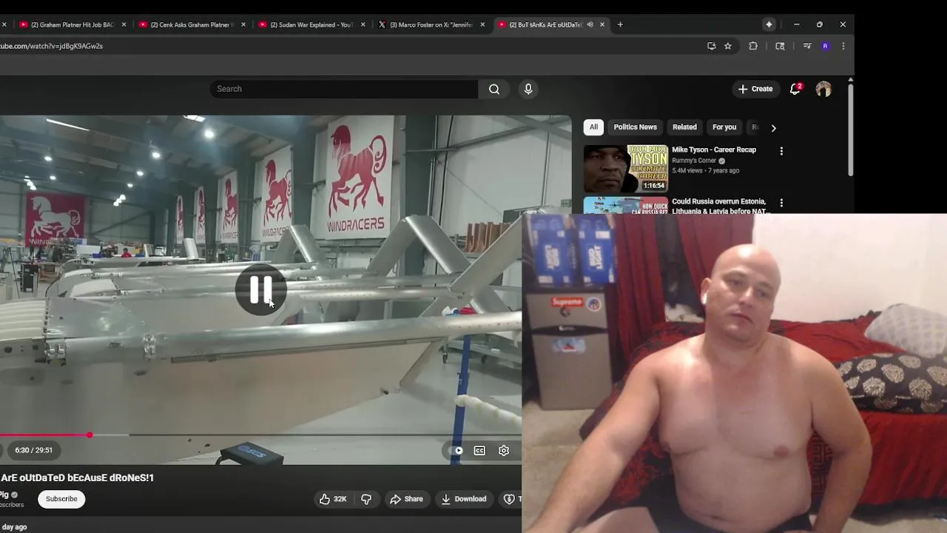The image size is (947, 533).
Task: Open Mike Tyson Career Recap thumbnail
Action: (x=626, y=168)
